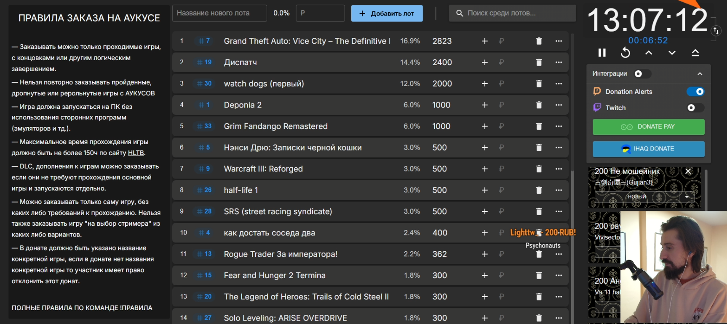Select the Диспатч lot name
The height and width of the screenshot is (324, 727).
pos(241,62)
